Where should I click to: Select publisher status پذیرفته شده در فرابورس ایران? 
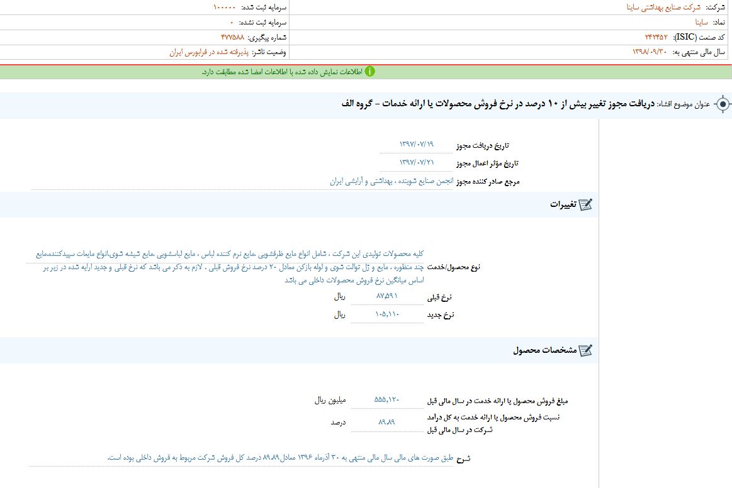point(209,52)
